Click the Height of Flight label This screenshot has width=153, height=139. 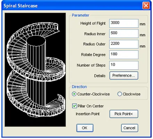(x=93, y=23)
